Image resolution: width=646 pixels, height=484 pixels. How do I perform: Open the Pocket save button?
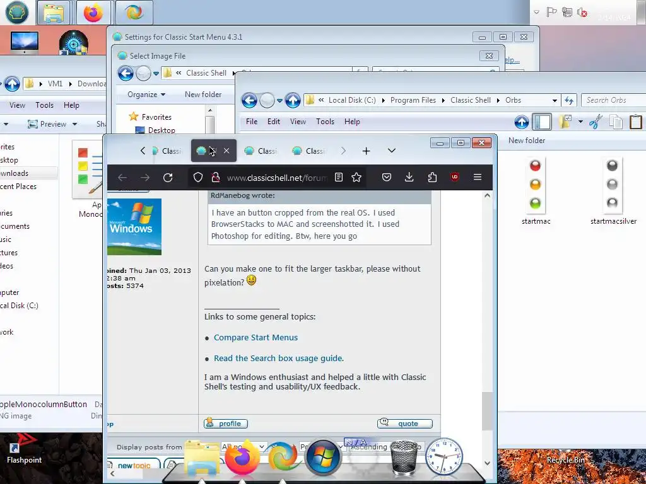[387, 177]
